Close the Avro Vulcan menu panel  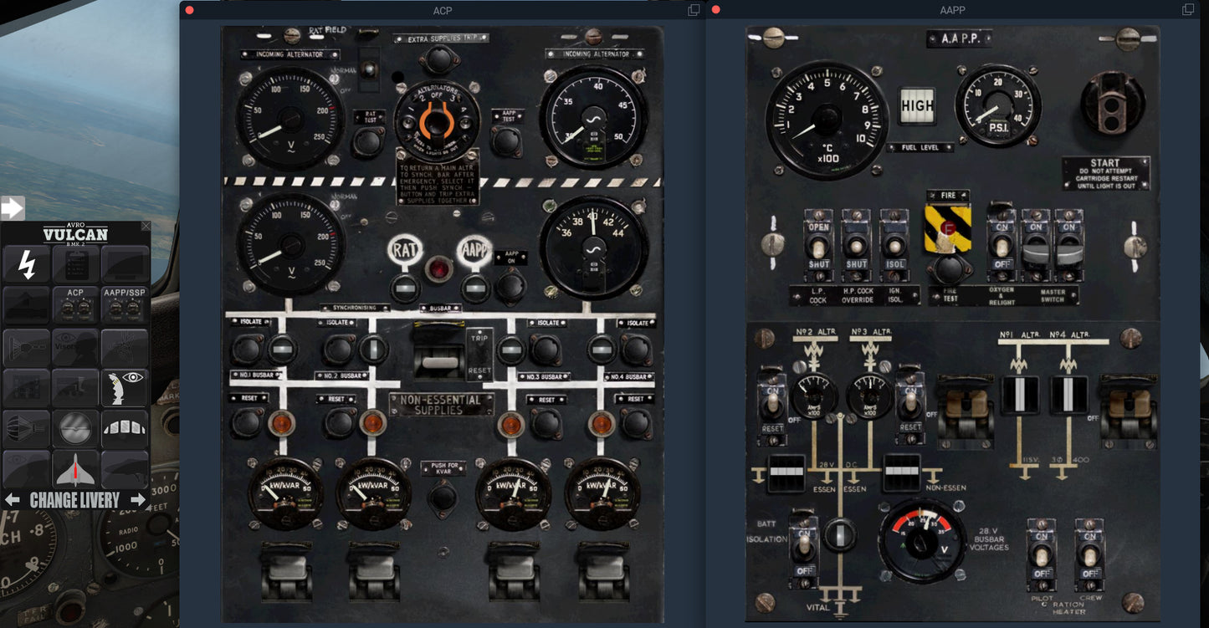[146, 226]
